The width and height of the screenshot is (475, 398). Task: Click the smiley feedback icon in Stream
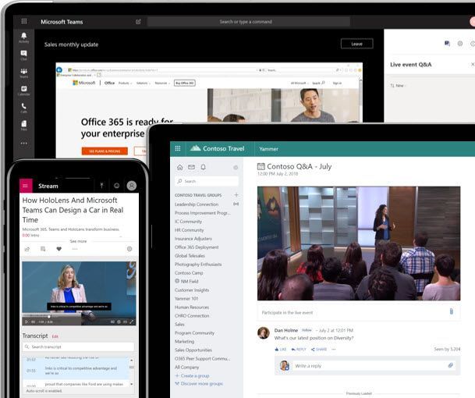click(x=117, y=186)
